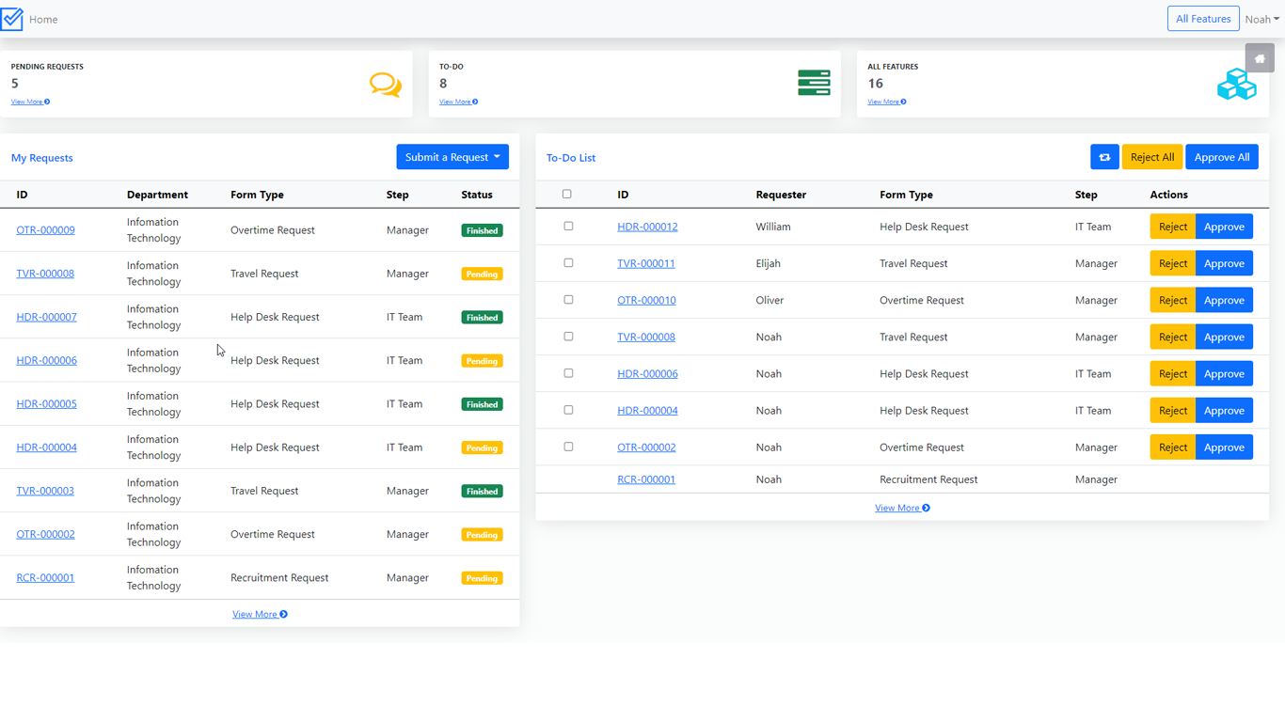
Task: Select Home in the navigation bar
Action: pyautogui.click(x=44, y=19)
